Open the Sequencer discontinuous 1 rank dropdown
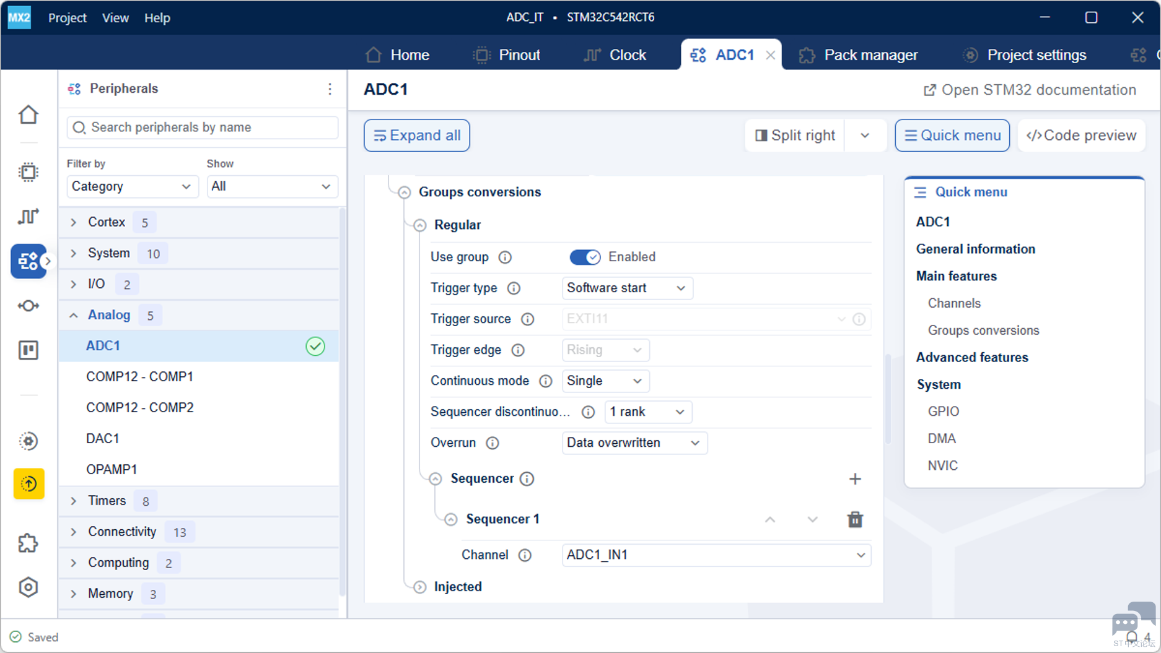Screen dimensions: 1161x653 tap(648, 412)
